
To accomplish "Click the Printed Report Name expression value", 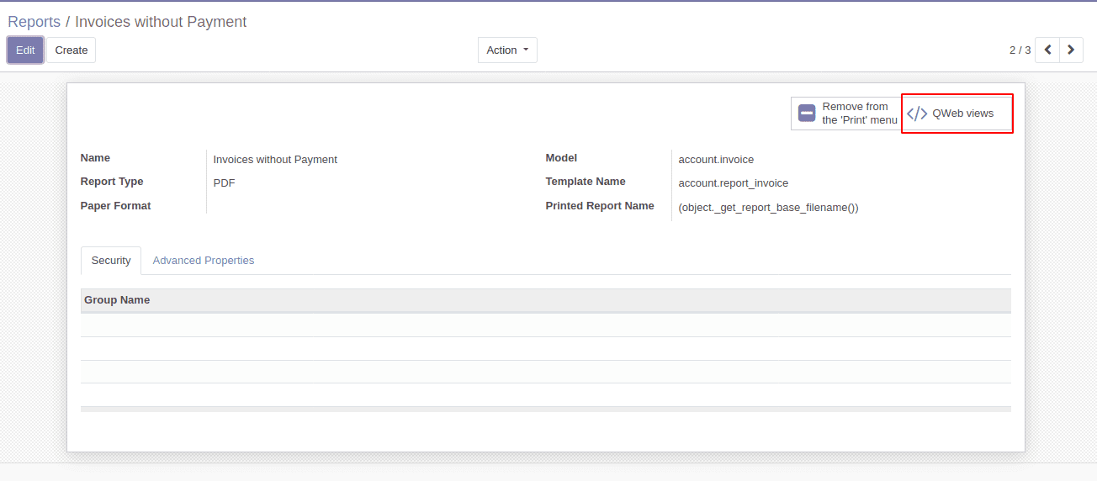I will [768, 208].
